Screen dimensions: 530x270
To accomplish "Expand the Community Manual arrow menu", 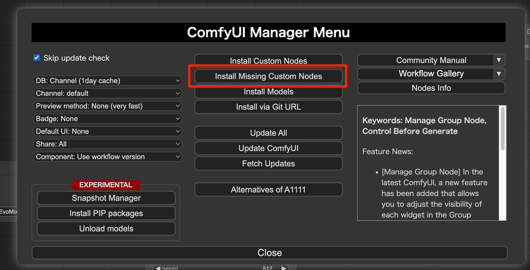I will (499, 60).
